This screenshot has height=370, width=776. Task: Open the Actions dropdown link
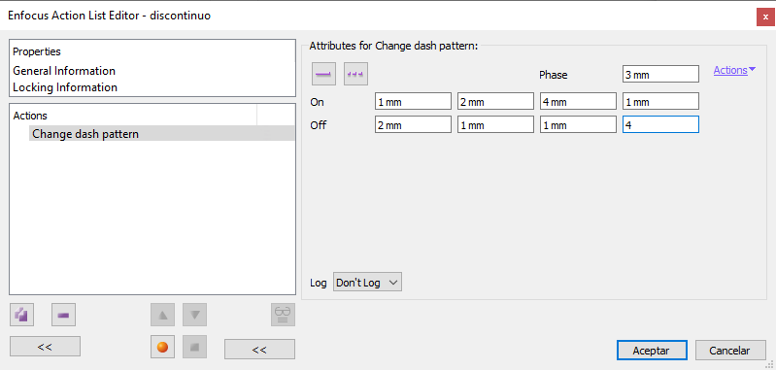pos(734,70)
